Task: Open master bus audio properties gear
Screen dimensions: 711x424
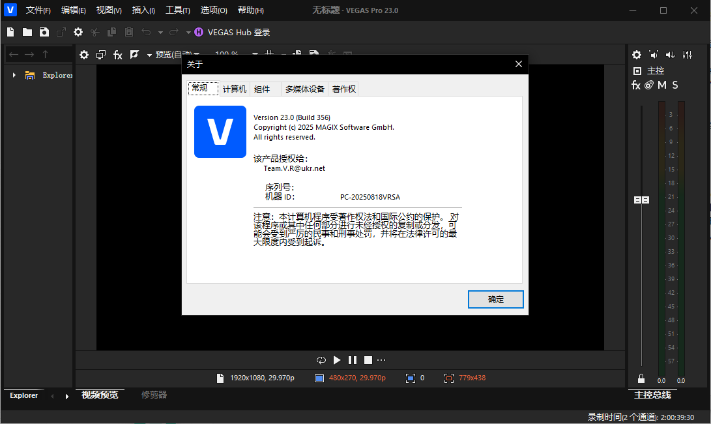Action: click(x=637, y=55)
